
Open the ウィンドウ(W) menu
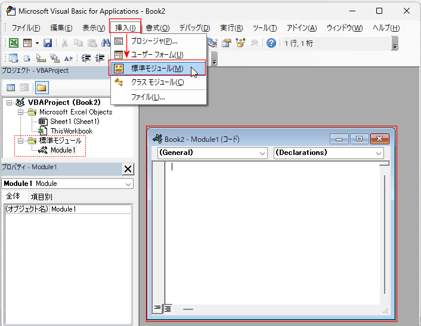(x=345, y=27)
